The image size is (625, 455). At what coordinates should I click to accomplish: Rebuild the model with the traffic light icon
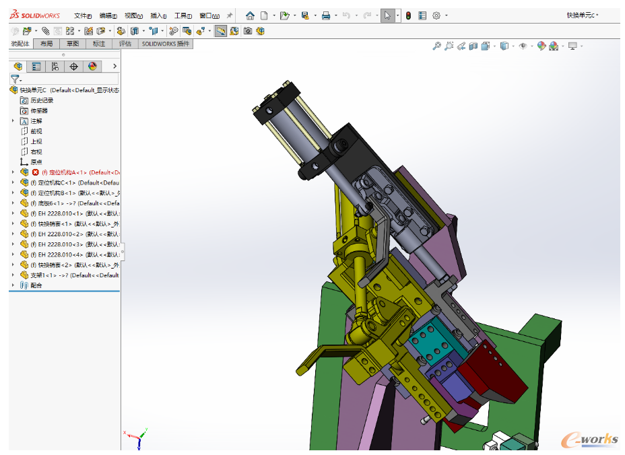408,15
